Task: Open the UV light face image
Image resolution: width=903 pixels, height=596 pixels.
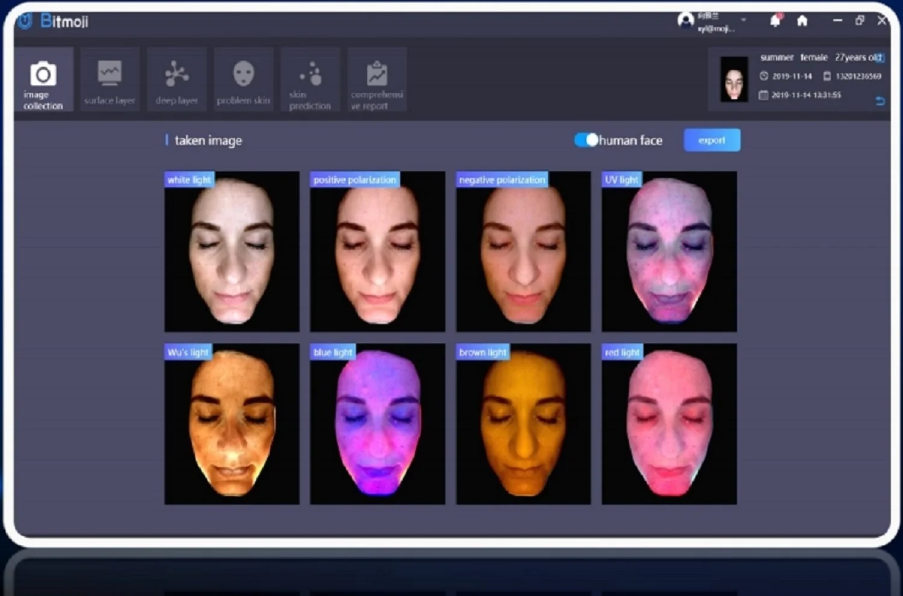Action: [x=669, y=251]
